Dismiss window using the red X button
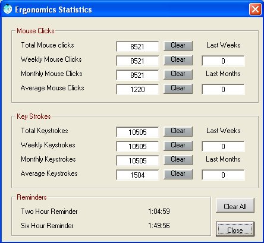The width and height of the screenshot is (264, 243). [x=255, y=10]
